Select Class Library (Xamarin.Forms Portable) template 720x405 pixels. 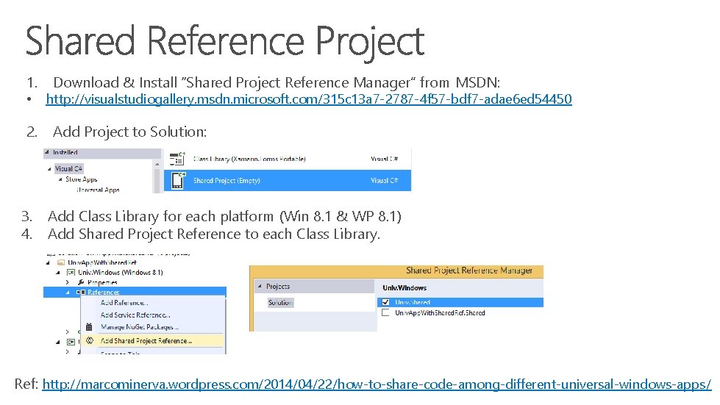[x=288, y=160]
